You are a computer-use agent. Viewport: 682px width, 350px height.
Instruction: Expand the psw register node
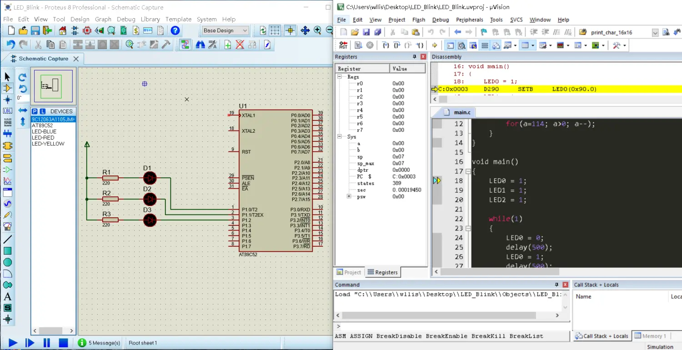(349, 196)
